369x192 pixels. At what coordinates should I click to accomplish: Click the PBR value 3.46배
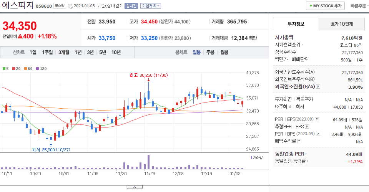pyautogui.click(x=337, y=134)
